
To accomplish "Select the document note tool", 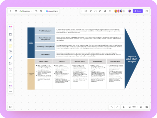I will coord(10,81).
